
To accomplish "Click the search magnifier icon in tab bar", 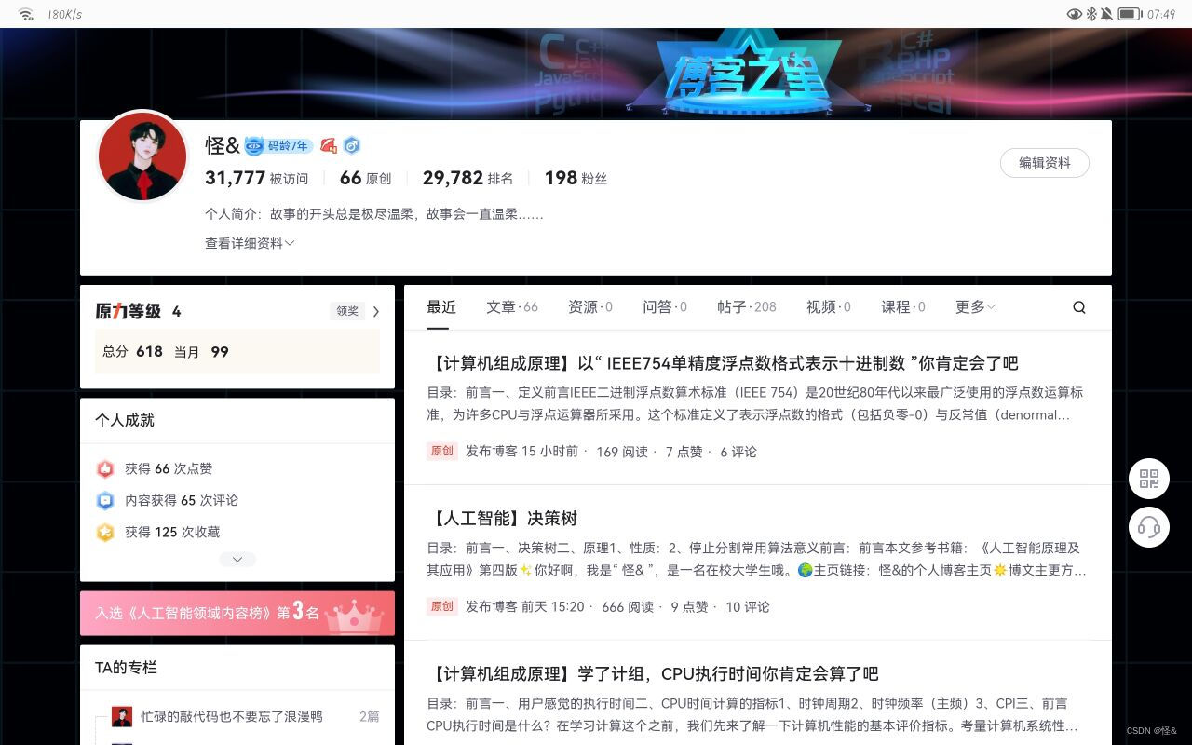I will click(1078, 307).
